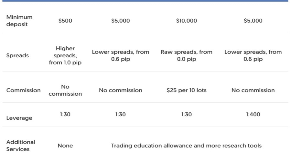Select the first $5,000 deposit cell

(120, 21)
